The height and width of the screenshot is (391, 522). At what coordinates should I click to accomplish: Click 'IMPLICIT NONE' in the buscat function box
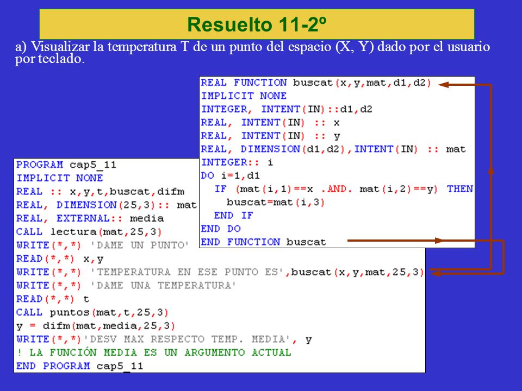pos(244,96)
